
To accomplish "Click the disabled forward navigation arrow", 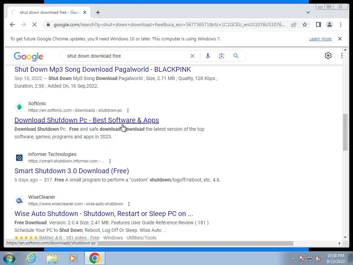I will (23, 24).
